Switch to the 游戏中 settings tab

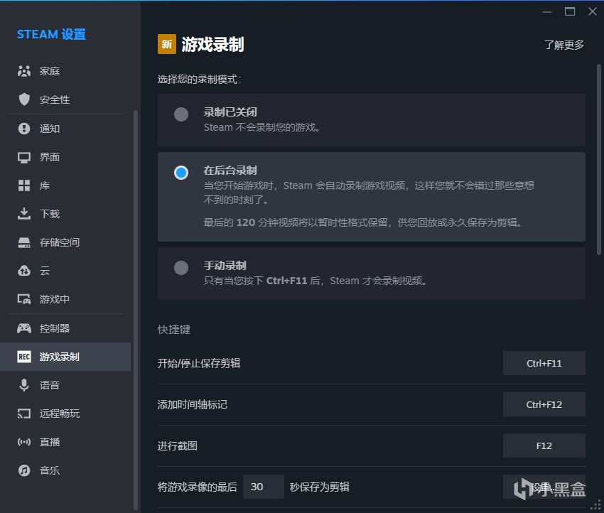click(65, 299)
